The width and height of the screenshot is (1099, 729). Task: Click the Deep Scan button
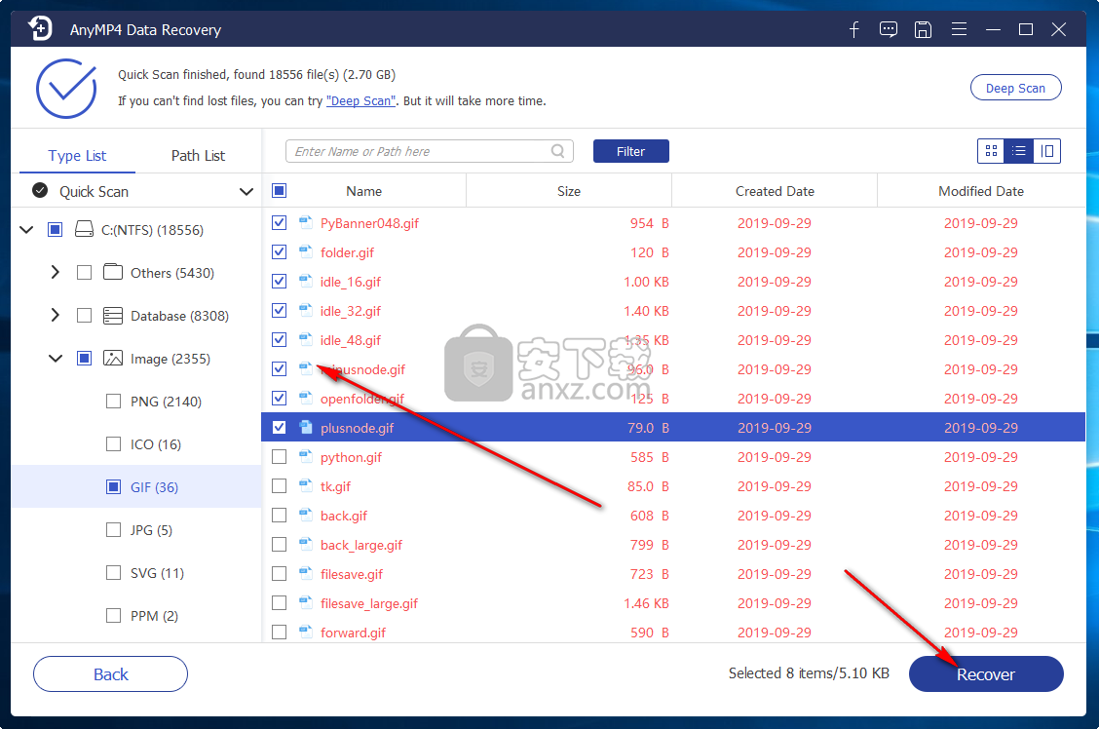1015,88
